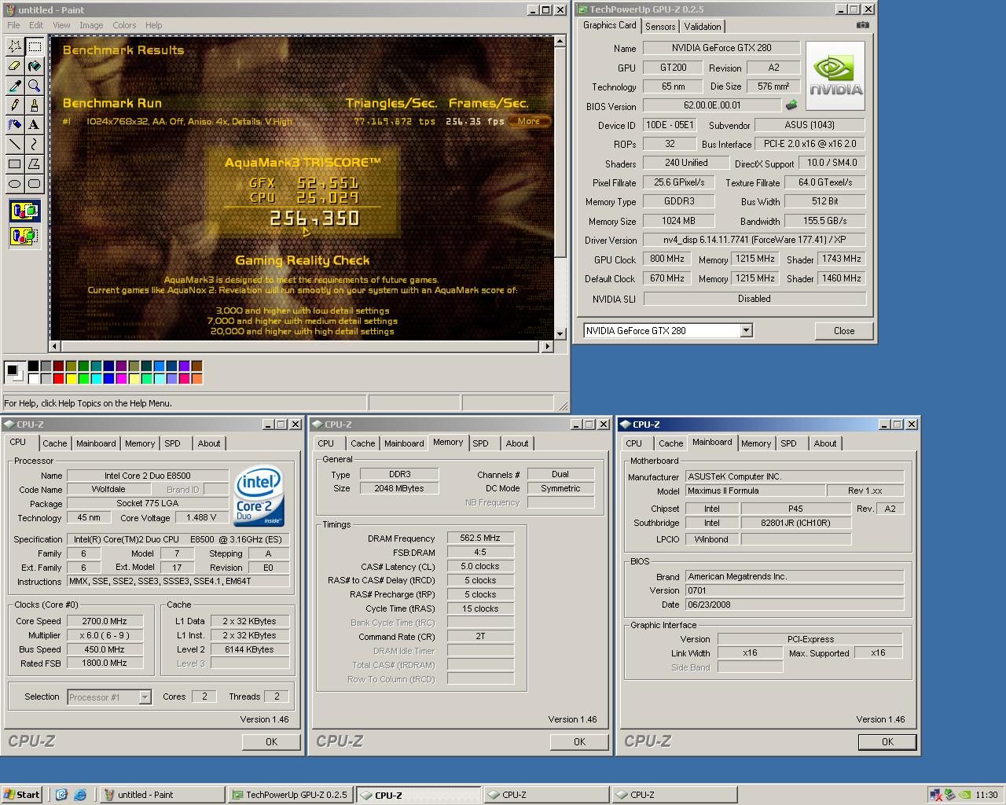Image resolution: width=1006 pixels, height=805 pixels.
Task: Enable transparent selection mode in Paint
Action: (x=25, y=235)
